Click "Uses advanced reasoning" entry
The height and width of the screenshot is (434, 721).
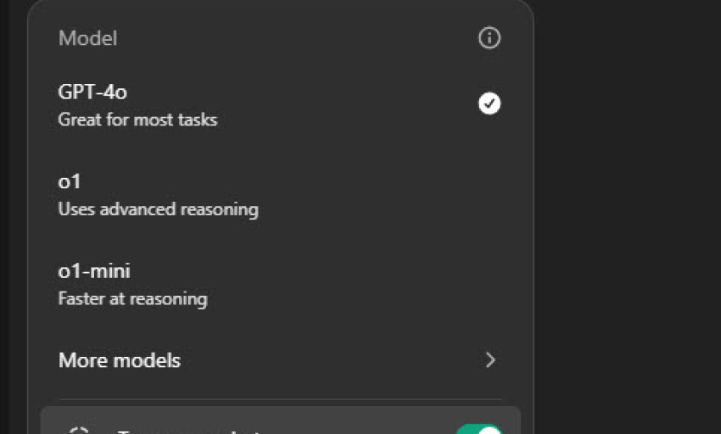158,209
